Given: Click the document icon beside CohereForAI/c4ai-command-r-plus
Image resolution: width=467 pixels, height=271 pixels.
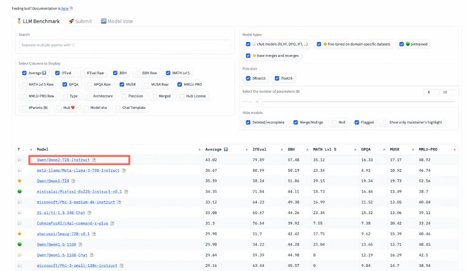Looking at the screenshot, I should pyautogui.click(x=113, y=223).
